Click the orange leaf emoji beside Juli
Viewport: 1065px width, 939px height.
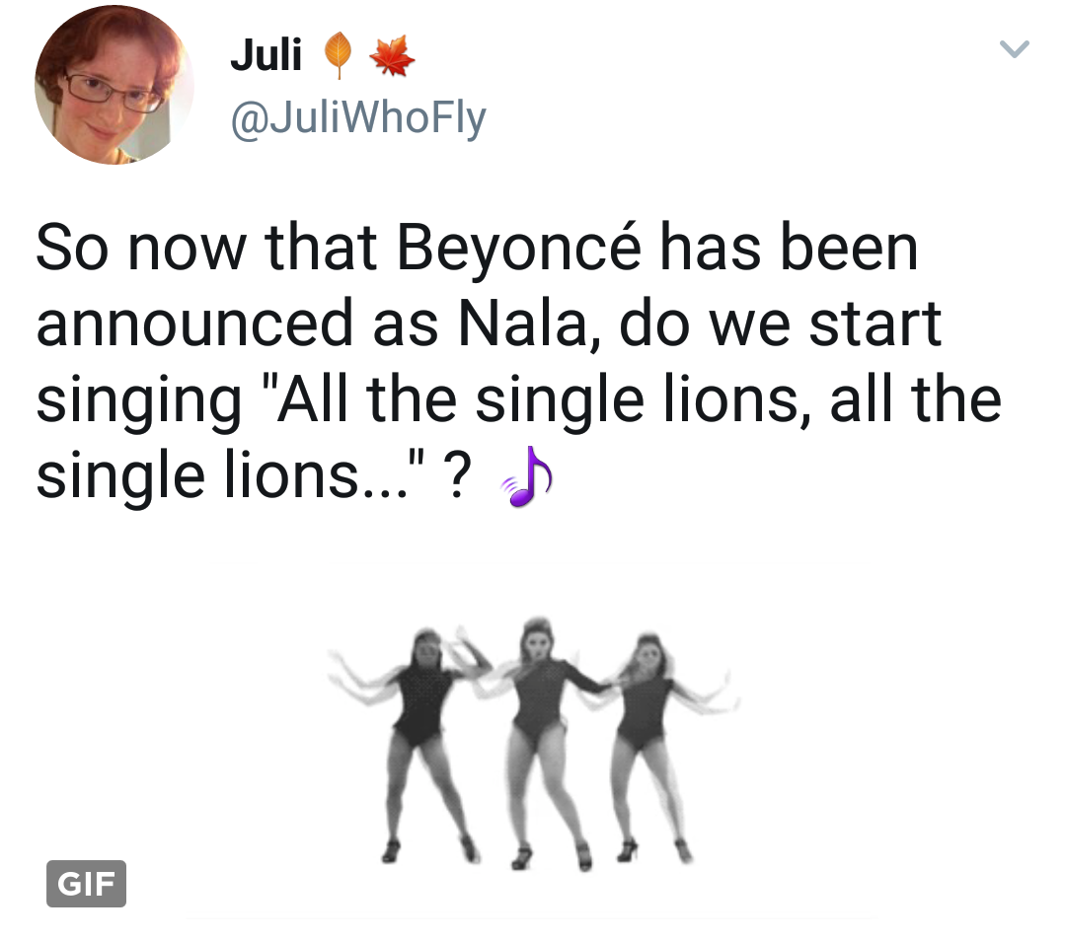pyautogui.click(x=338, y=54)
